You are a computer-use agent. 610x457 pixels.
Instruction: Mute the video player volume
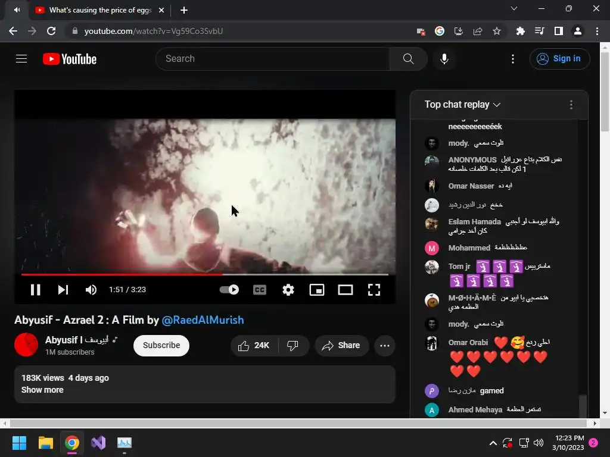[x=91, y=290]
